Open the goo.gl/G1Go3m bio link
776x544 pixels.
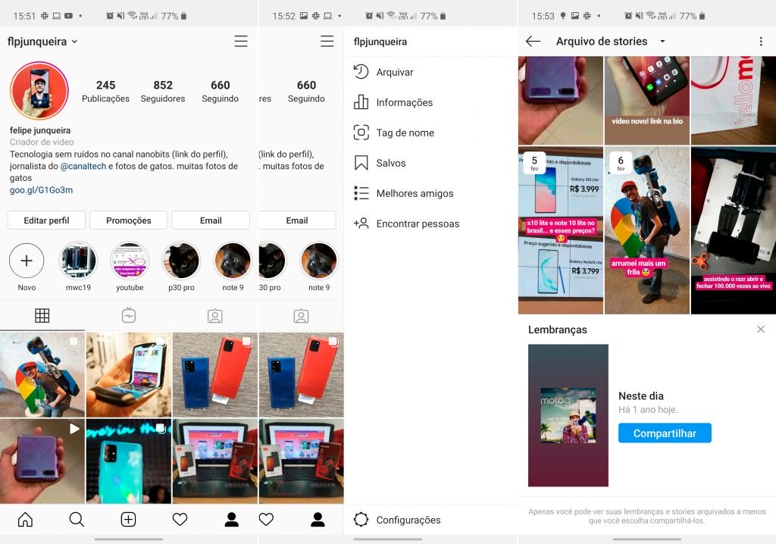(x=41, y=190)
